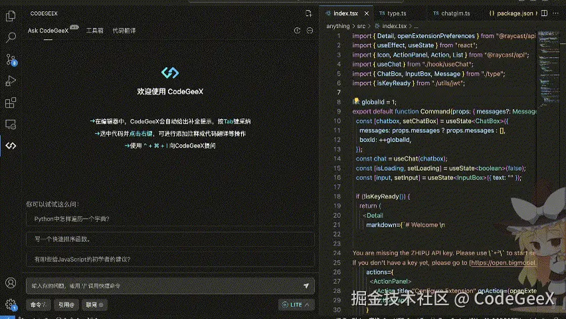Click the '点击右键' highlighted link text
This screenshot has width=566, height=319.
(x=141, y=134)
